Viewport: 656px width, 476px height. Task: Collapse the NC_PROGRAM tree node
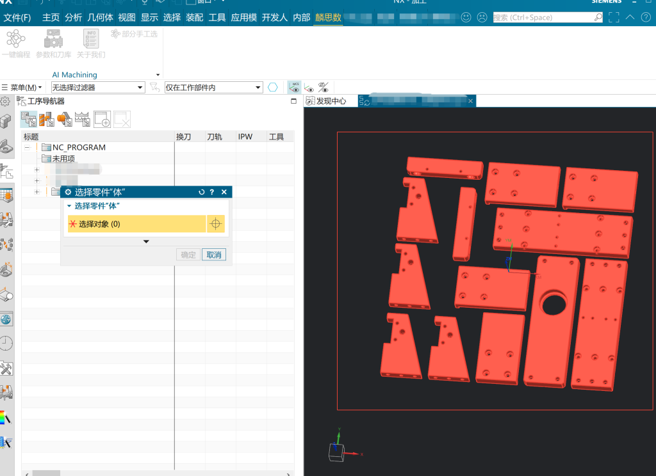(28, 147)
